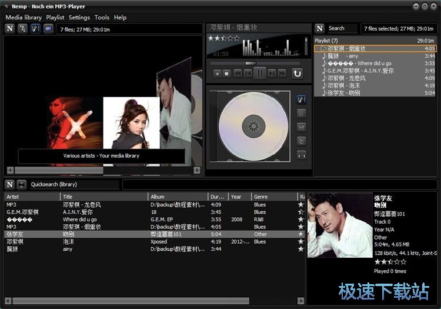The image size is (441, 309).
Task: Open the Media library menu
Action: point(24,18)
